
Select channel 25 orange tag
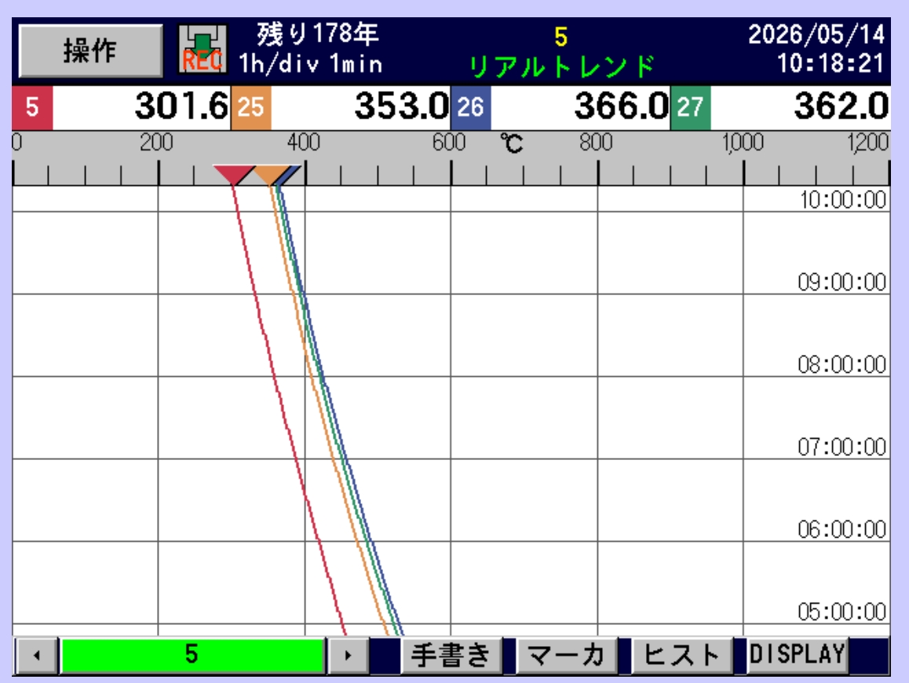coord(251,108)
